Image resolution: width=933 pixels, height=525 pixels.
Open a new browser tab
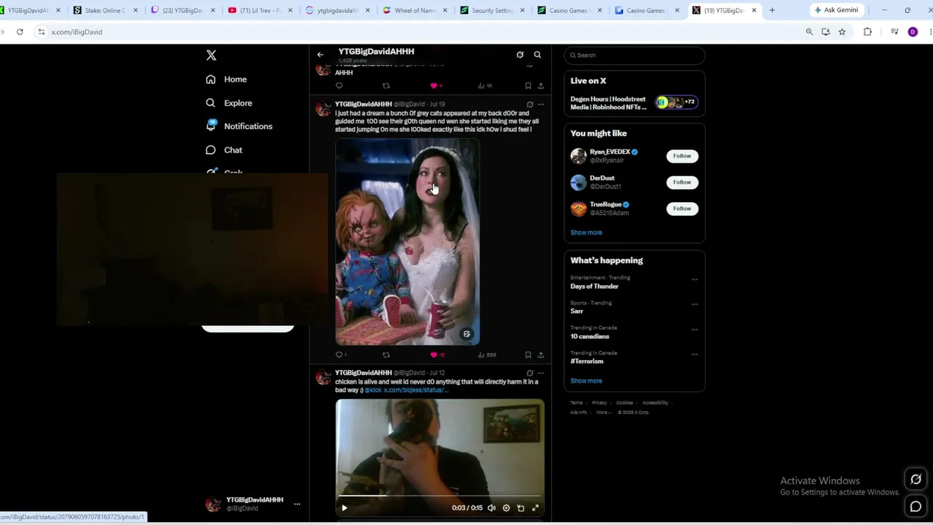pyautogui.click(x=772, y=10)
